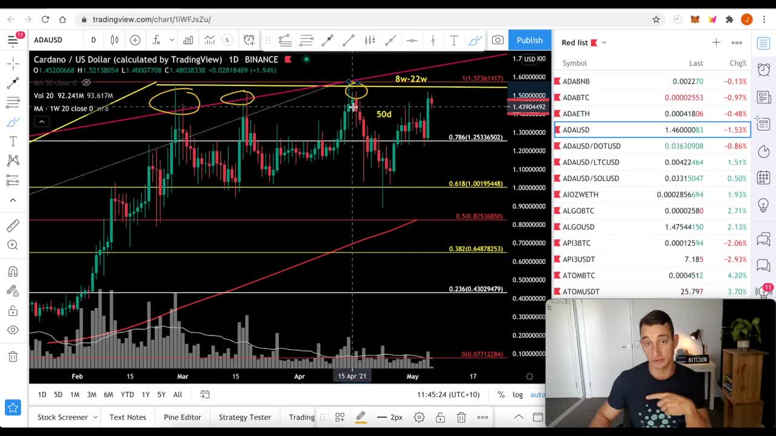Select the trend line tool in the left toolbar

point(13,83)
